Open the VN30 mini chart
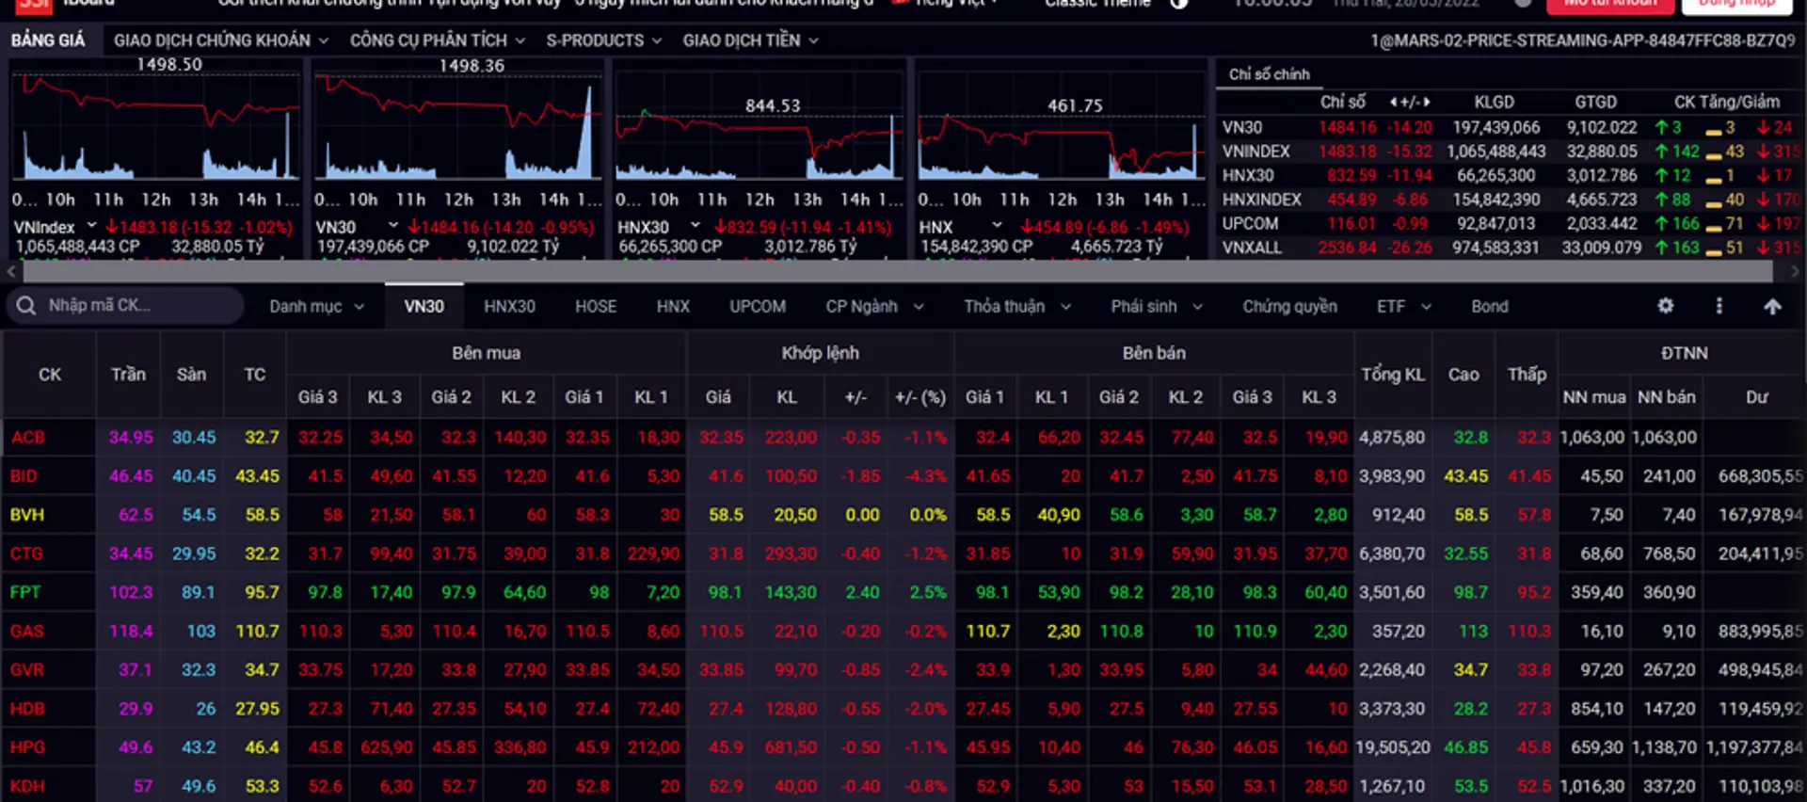This screenshot has width=1807, height=802. (x=458, y=127)
